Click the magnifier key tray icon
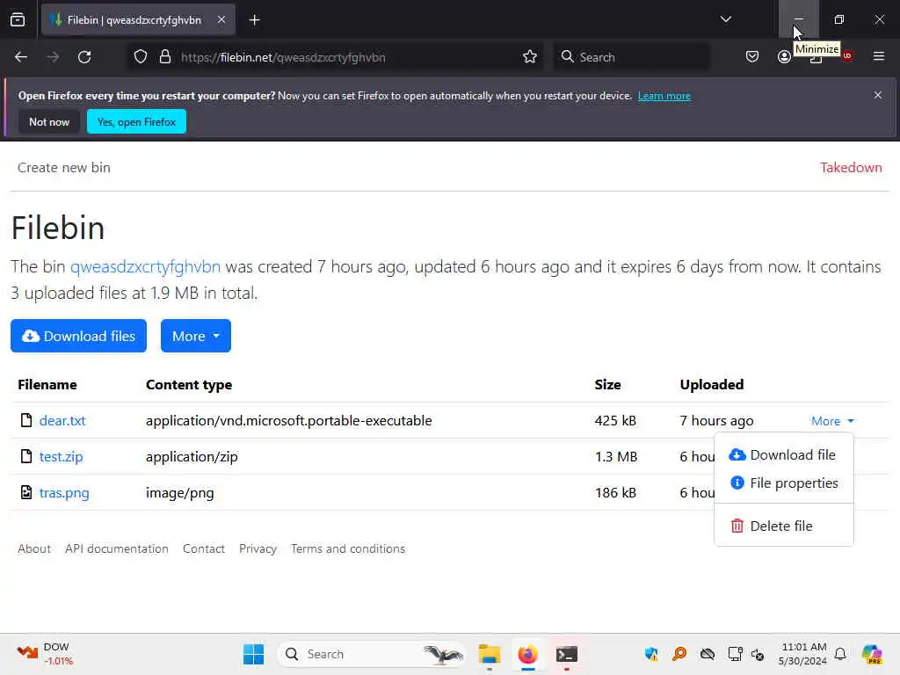The height and width of the screenshot is (675, 900). pos(679,654)
